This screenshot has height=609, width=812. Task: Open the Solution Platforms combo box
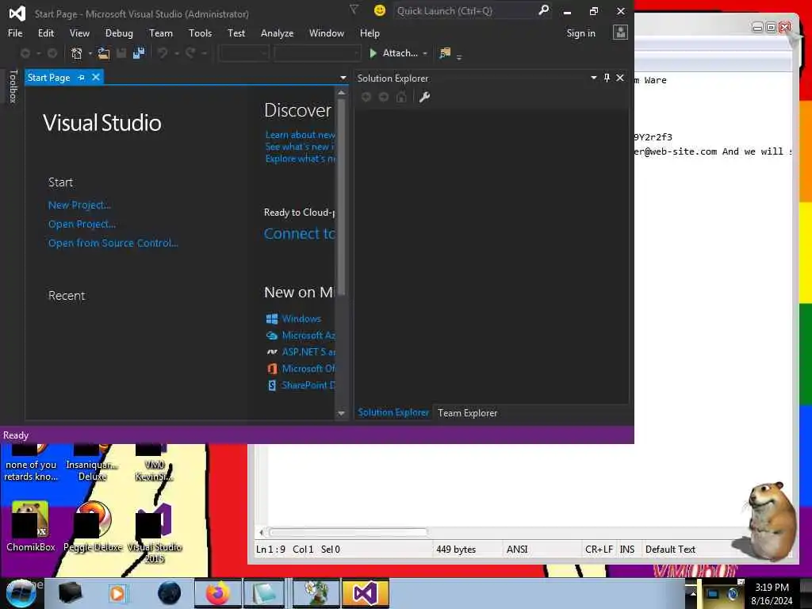coord(317,53)
